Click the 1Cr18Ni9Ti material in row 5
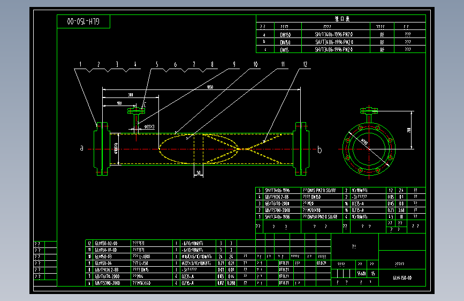This screenshot has width=464, height=301. pyautogui.click(x=360, y=191)
